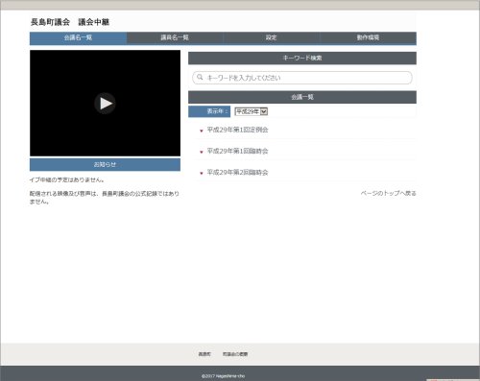Open the 会議名一覧 tab
The width and height of the screenshot is (480, 381).
[78, 37]
